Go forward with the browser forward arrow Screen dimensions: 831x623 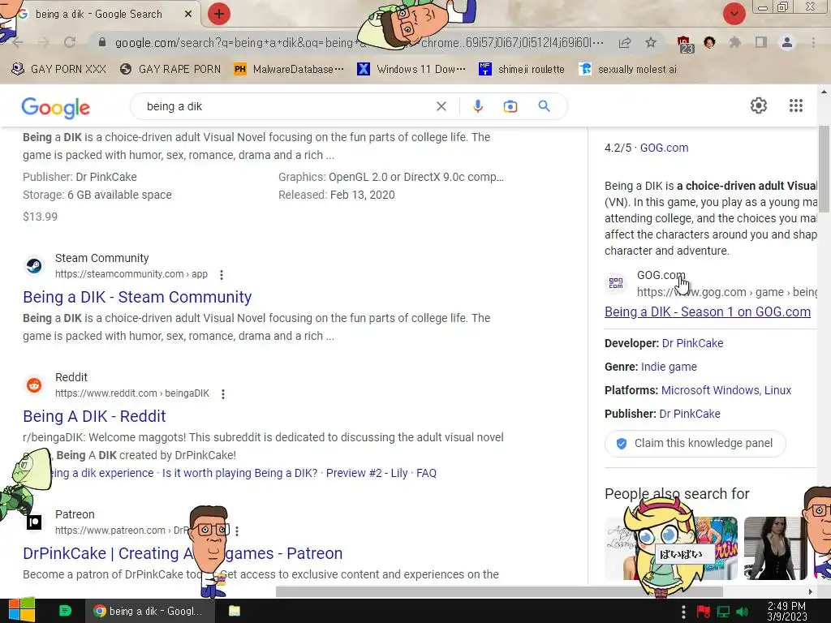pos(44,42)
